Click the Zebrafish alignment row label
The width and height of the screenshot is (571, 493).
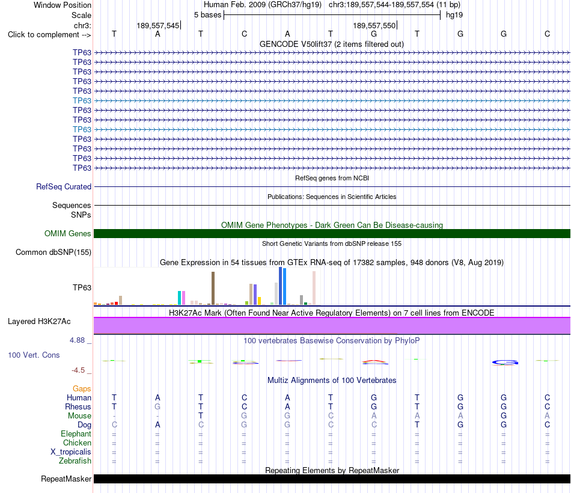[x=75, y=461]
